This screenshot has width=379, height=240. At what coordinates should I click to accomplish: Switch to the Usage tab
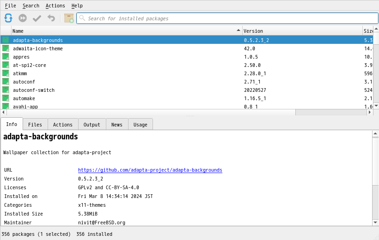[x=140, y=125]
